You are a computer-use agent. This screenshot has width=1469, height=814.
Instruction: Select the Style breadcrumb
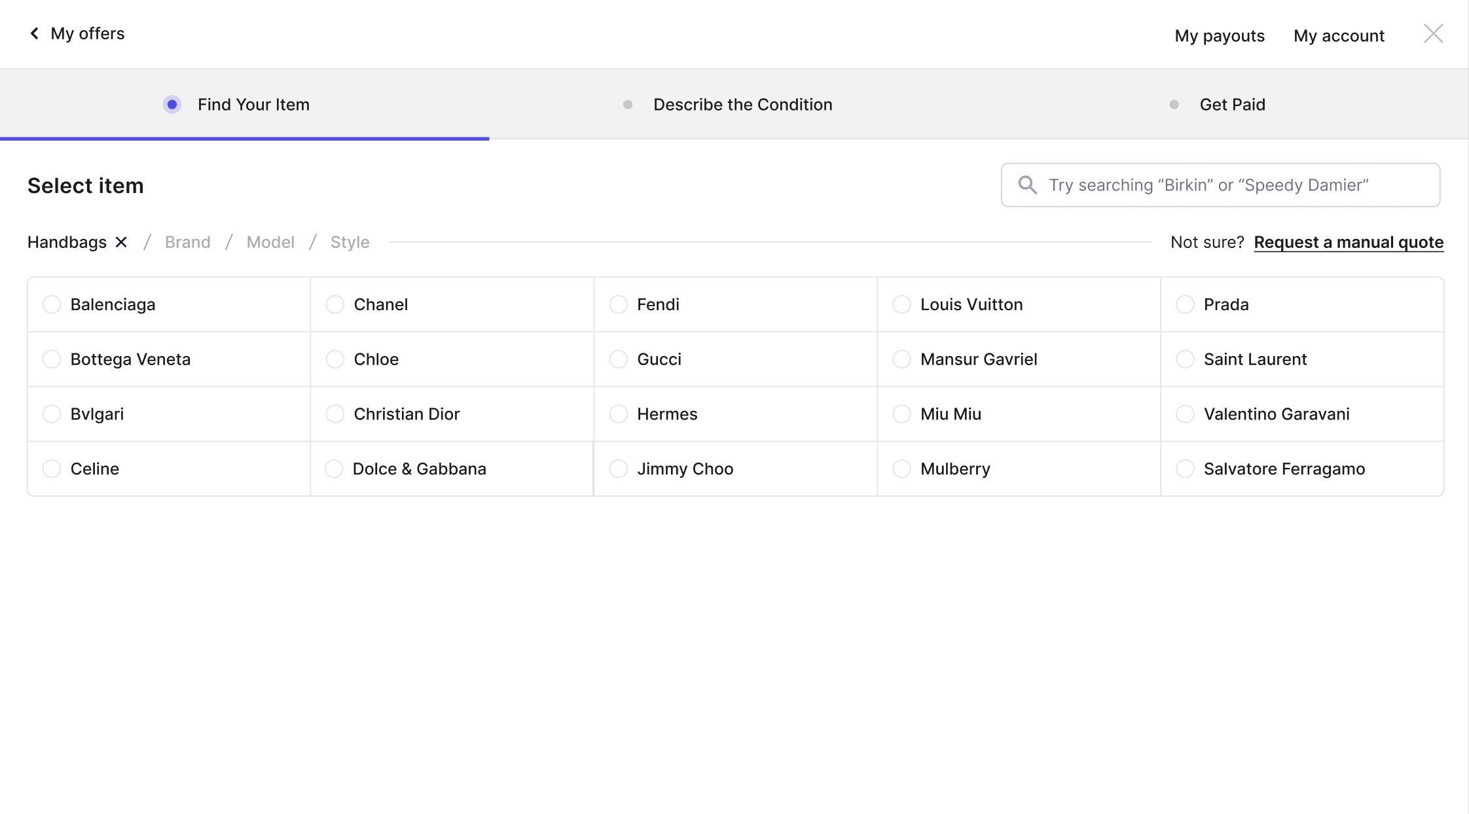click(x=350, y=242)
